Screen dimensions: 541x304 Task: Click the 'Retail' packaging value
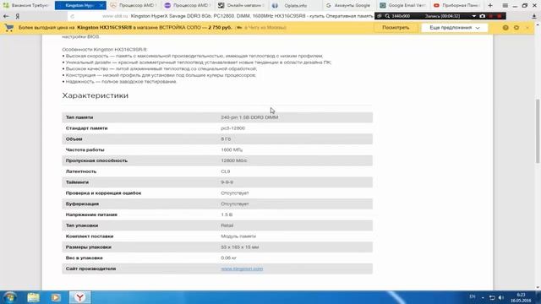[x=227, y=225]
